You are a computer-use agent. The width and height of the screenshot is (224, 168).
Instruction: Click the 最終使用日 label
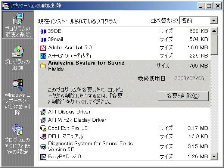[x=152, y=78]
